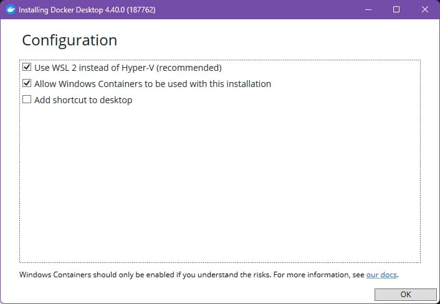Click the 'Add shortcut to desktop' label text
This screenshot has height=304, width=440.
pyautogui.click(x=84, y=100)
